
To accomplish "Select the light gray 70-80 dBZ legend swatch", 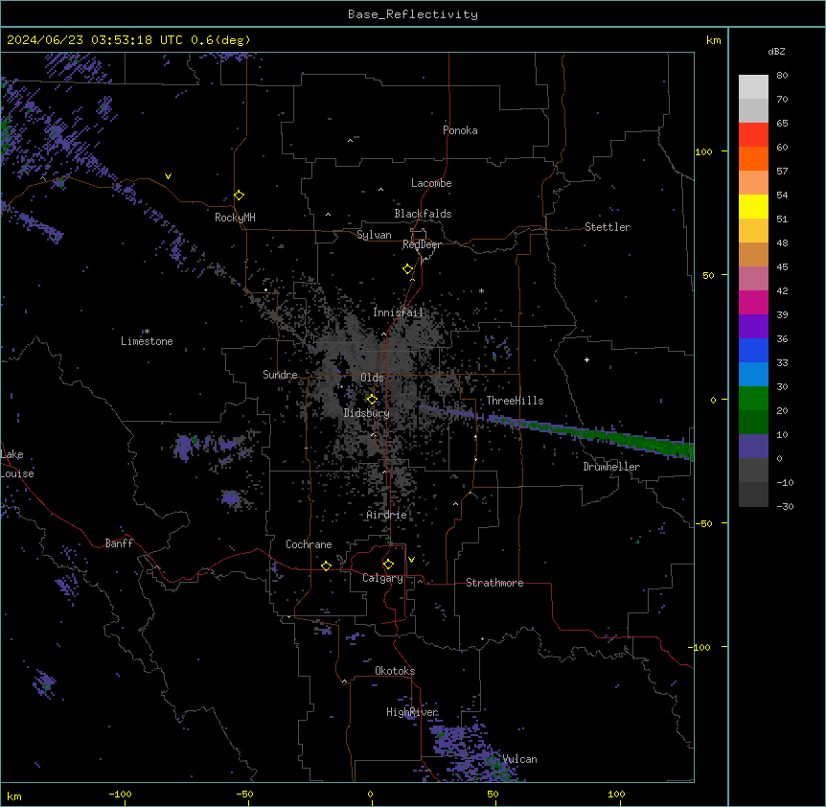I will (x=753, y=87).
